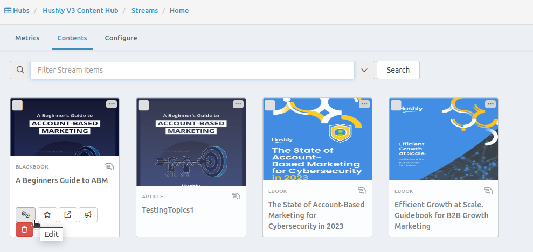Open the three-dots menu on the A Beginners Guide card
Screen dimensions: 533x252
click(112, 104)
